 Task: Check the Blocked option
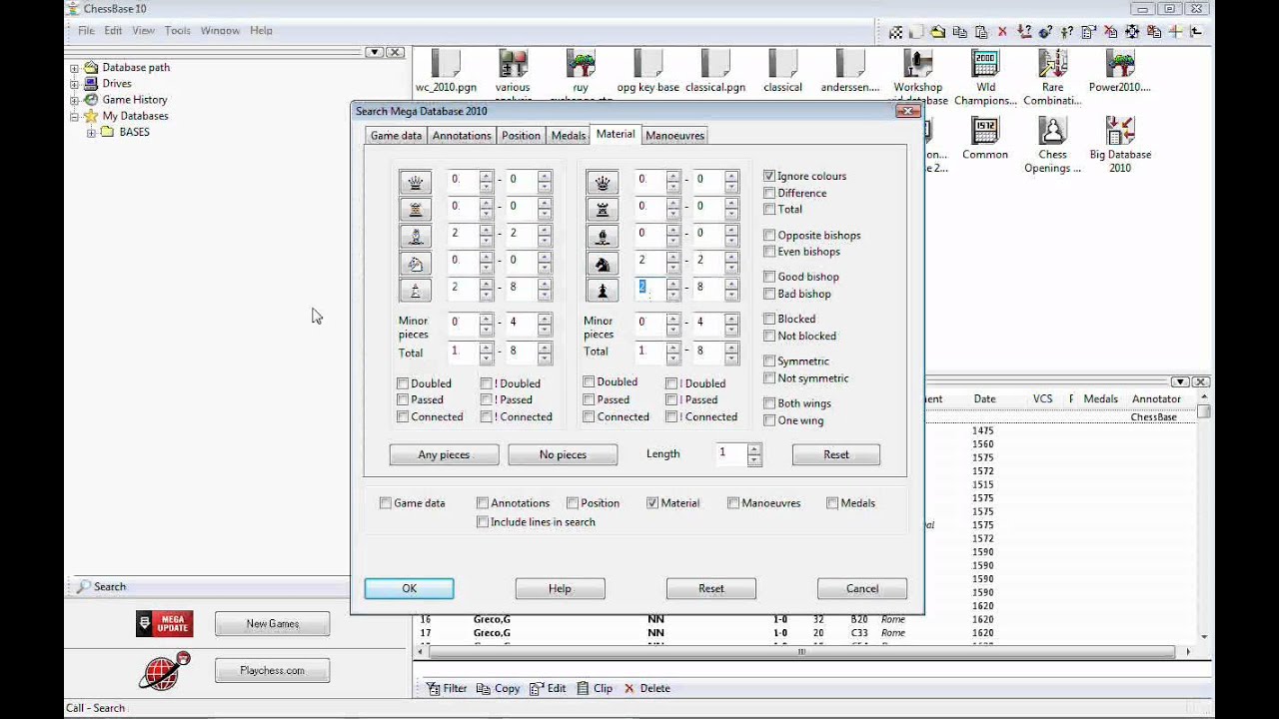(769, 319)
